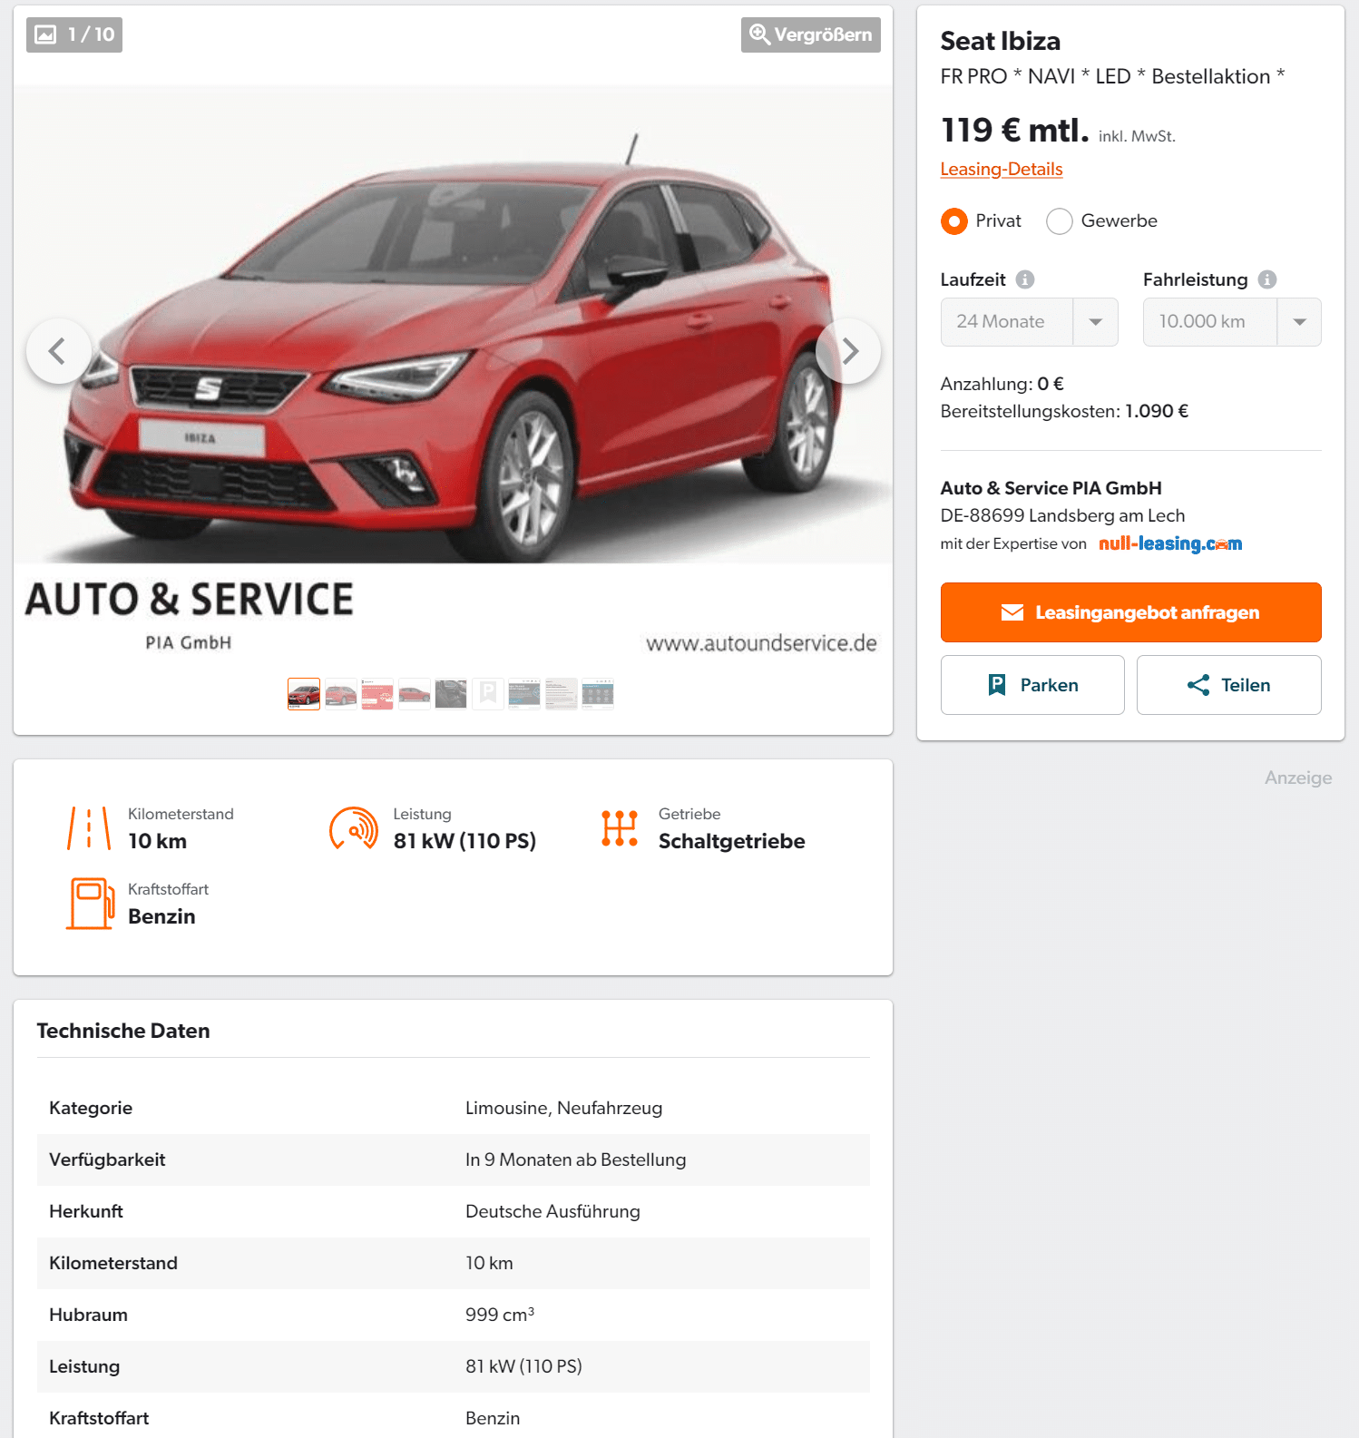Go to the previous car photo
The width and height of the screenshot is (1359, 1438).
pyautogui.click(x=59, y=351)
